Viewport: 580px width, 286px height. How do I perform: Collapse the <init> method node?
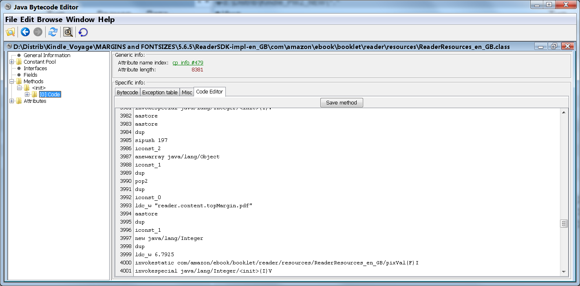19,88
